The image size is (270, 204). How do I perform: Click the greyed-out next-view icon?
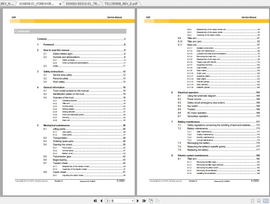157,201
